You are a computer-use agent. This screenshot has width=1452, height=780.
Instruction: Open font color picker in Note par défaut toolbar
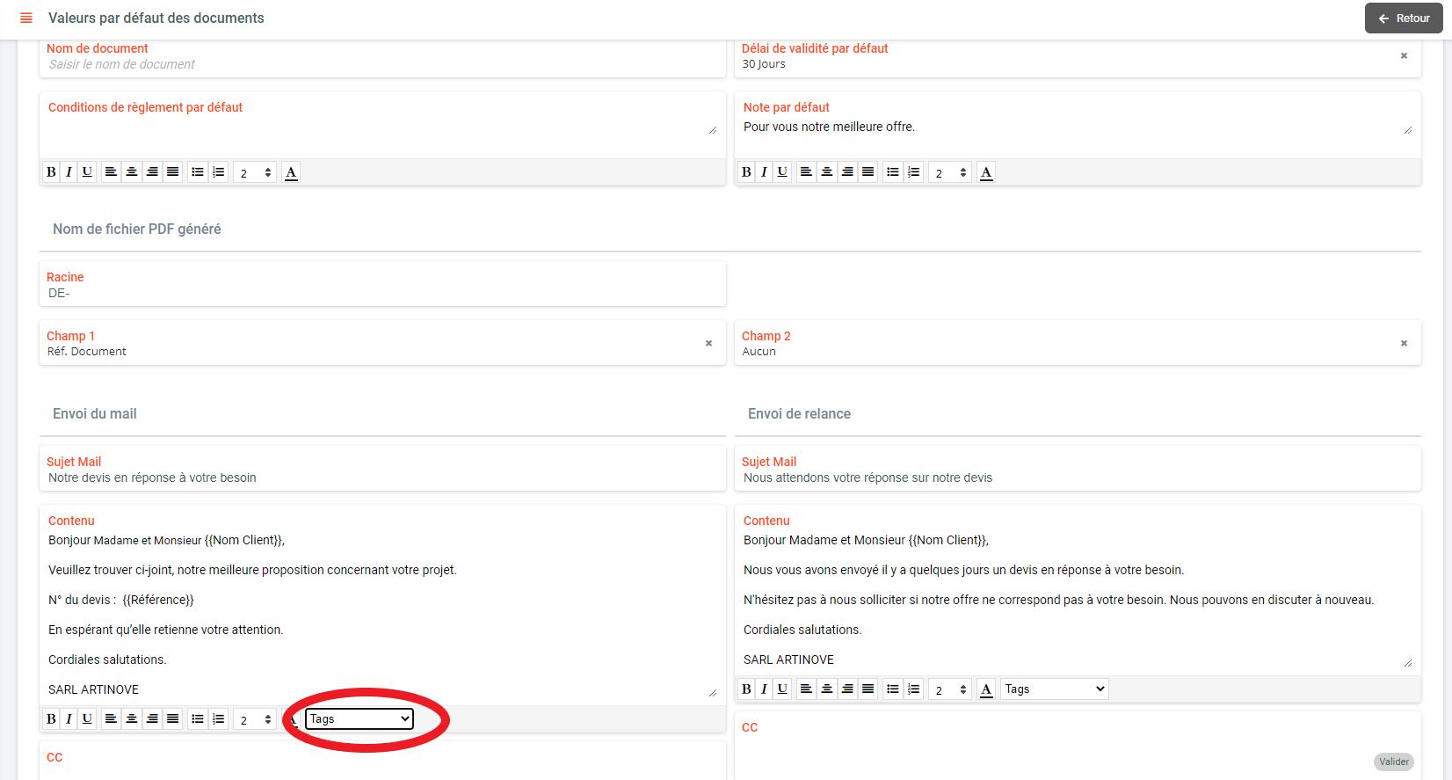tap(986, 172)
